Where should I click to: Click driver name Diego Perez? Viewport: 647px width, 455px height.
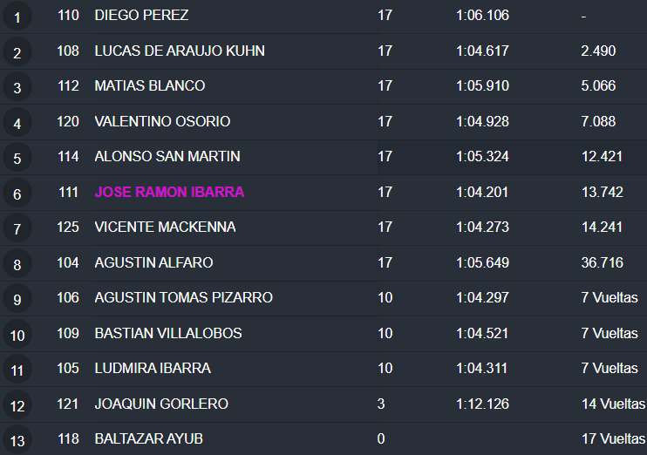point(141,16)
